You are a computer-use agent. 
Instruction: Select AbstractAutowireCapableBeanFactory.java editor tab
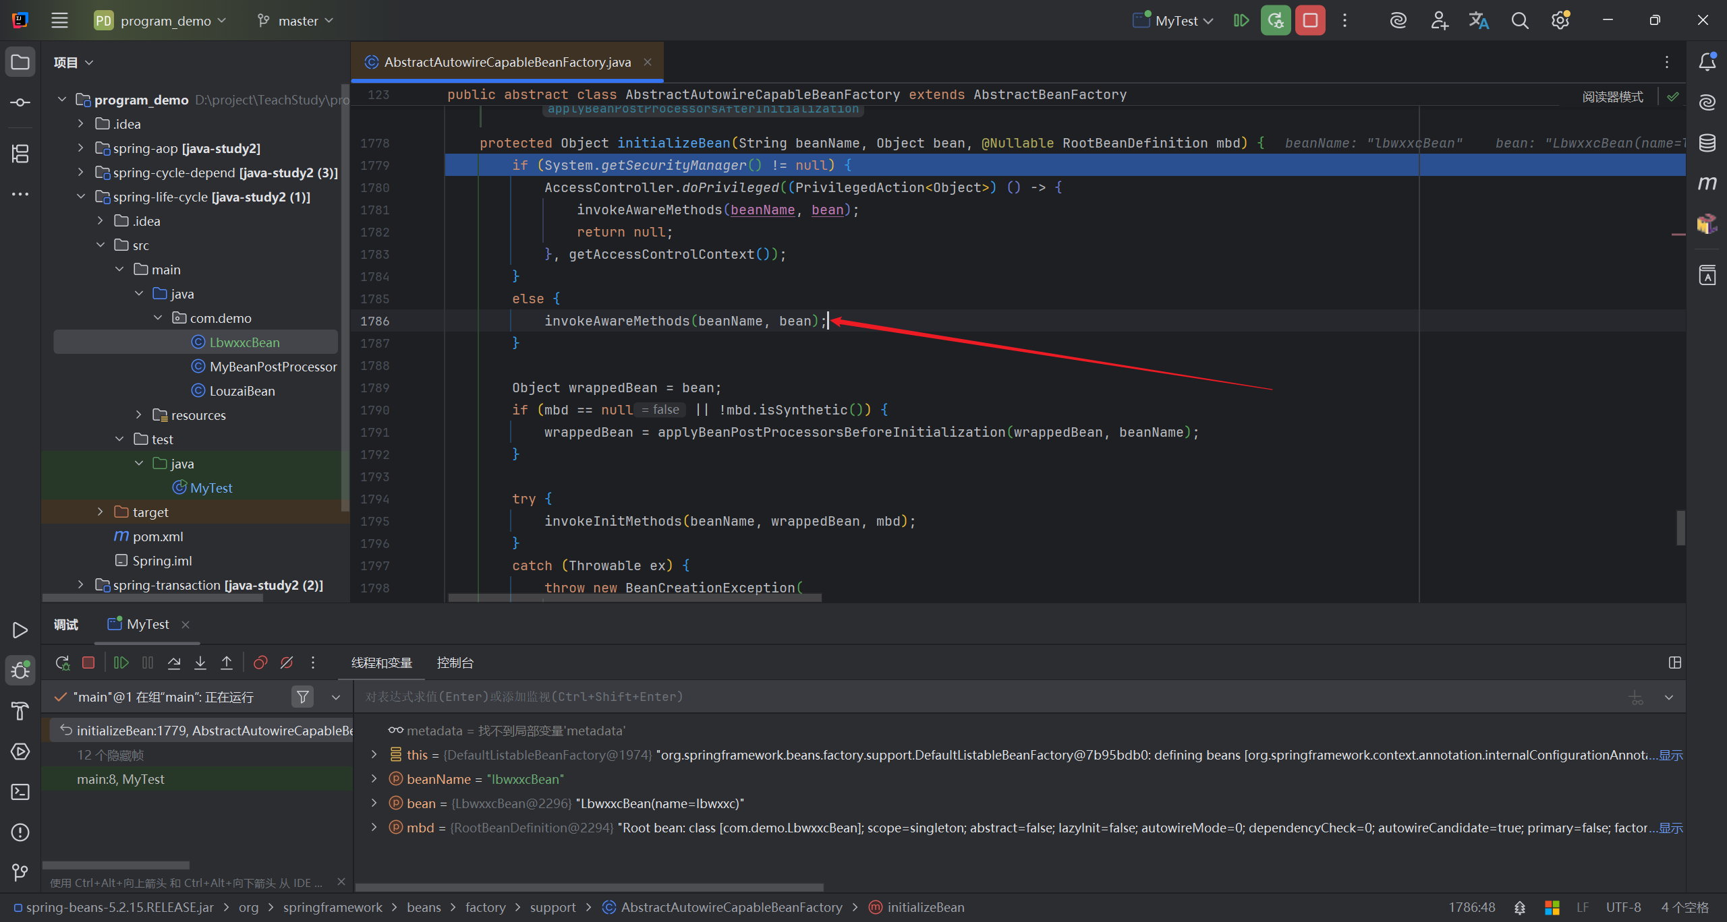(x=507, y=62)
